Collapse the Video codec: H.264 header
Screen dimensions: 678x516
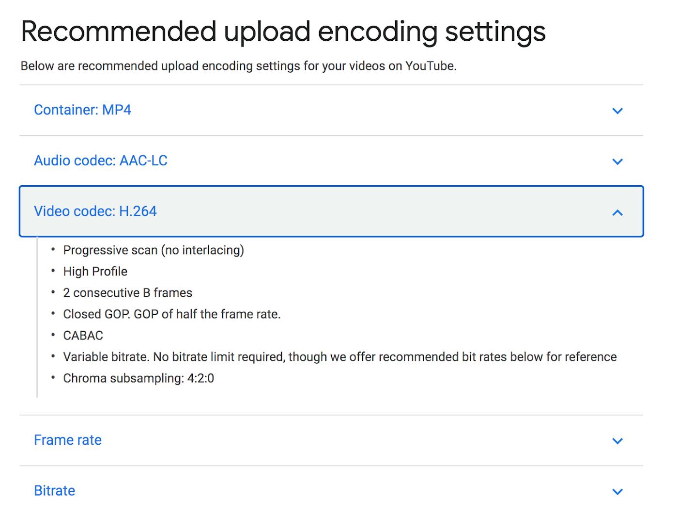click(95, 211)
